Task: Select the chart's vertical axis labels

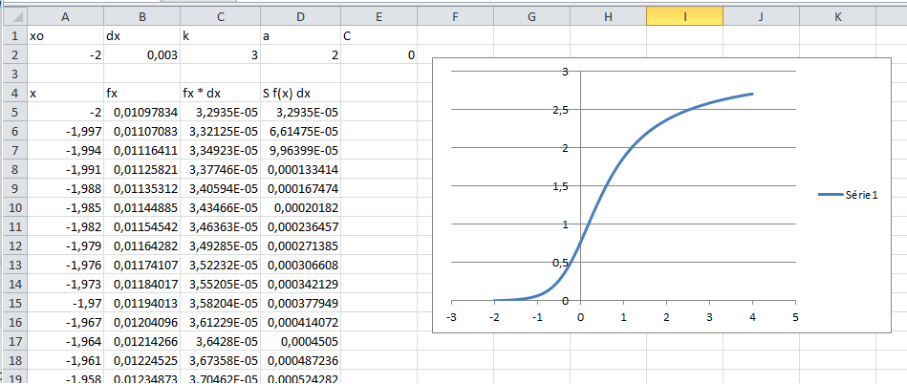Action: click(559, 185)
